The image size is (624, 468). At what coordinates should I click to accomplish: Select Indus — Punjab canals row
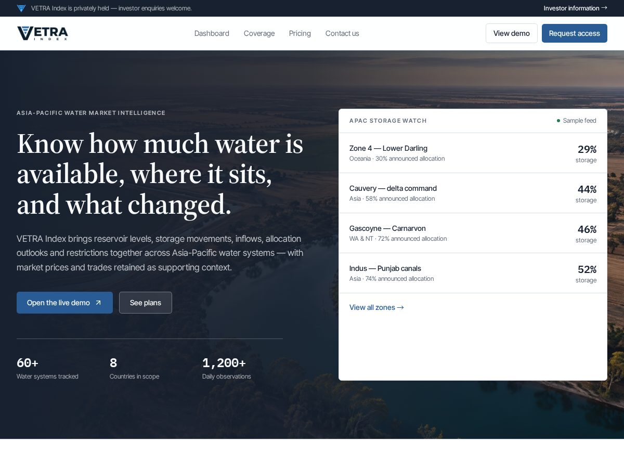click(473, 273)
